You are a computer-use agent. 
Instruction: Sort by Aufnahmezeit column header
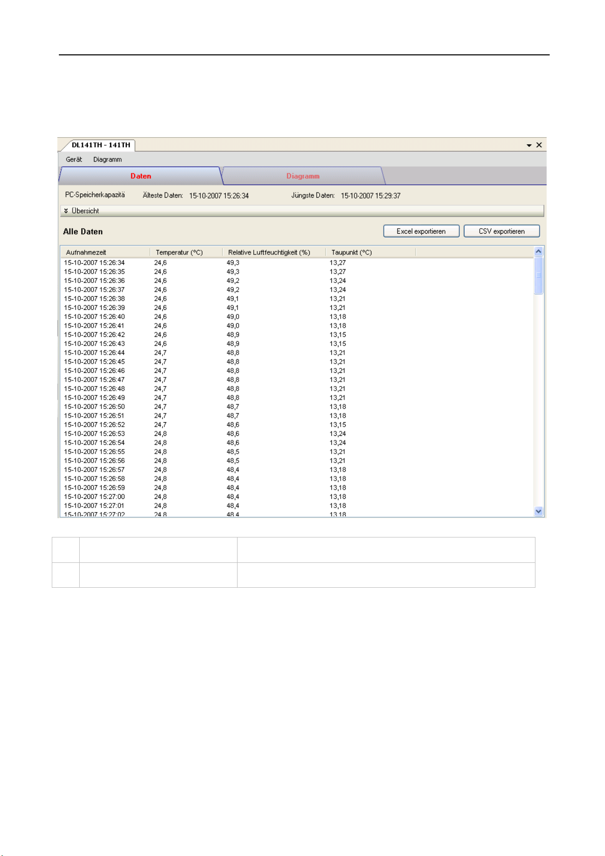tap(105, 252)
